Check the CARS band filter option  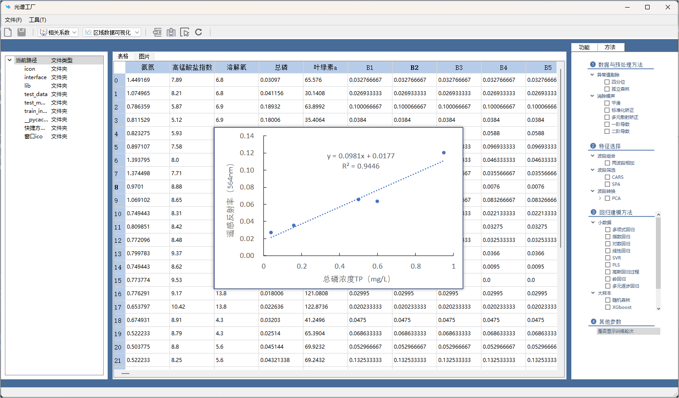[x=607, y=177]
